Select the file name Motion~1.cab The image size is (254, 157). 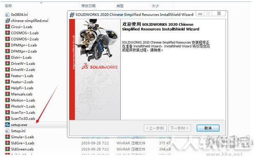pyautogui.click(x=23, y=100)
